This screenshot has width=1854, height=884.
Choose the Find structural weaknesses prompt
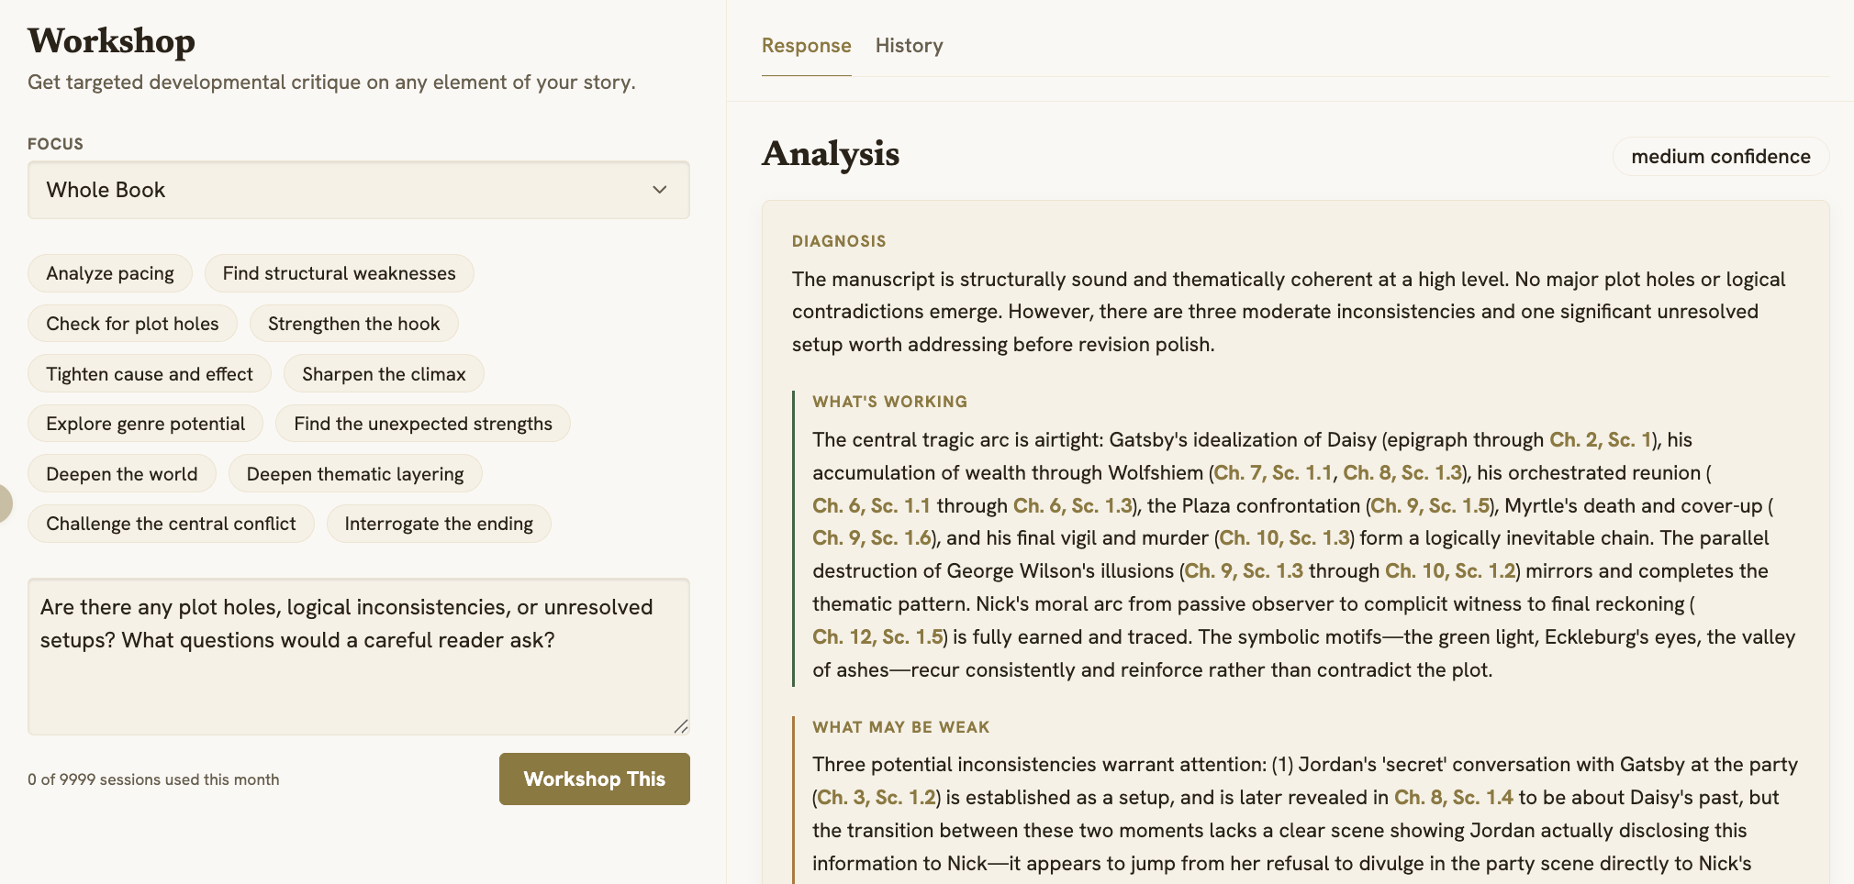pyautogui.click(x=339, y=273)
